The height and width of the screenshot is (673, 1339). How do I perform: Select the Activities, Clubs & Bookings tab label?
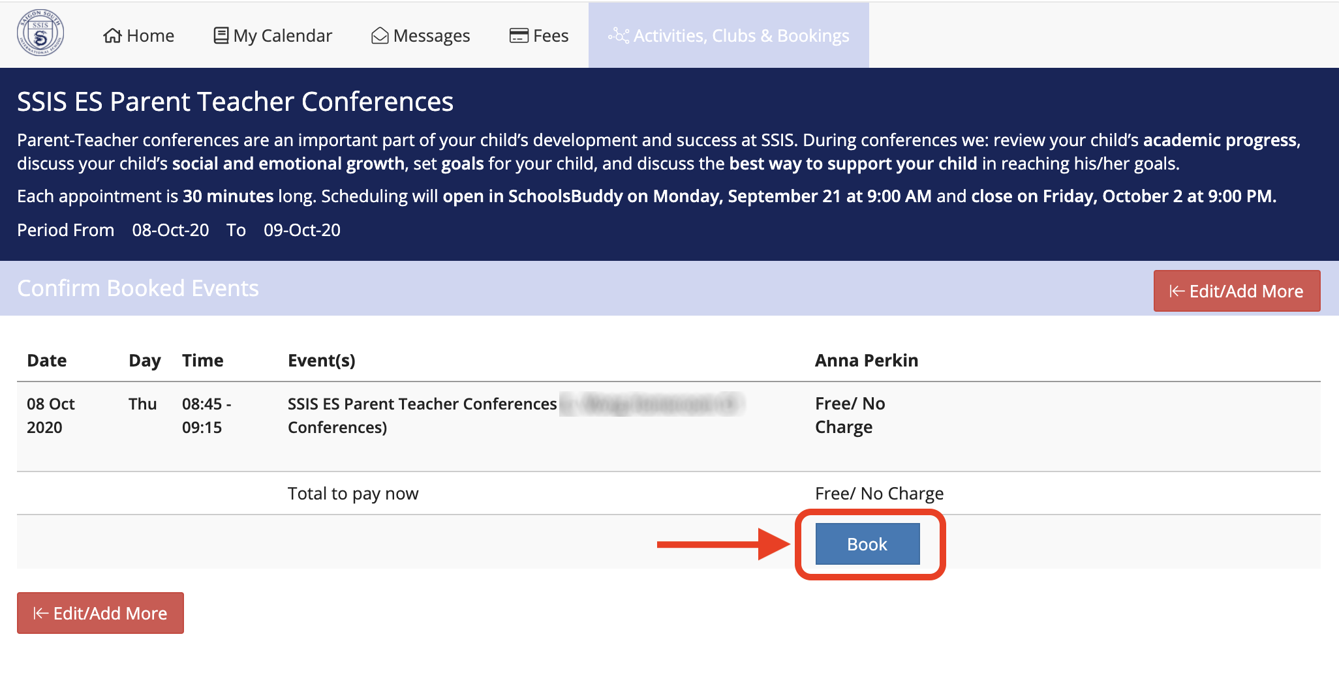[741, 36]
